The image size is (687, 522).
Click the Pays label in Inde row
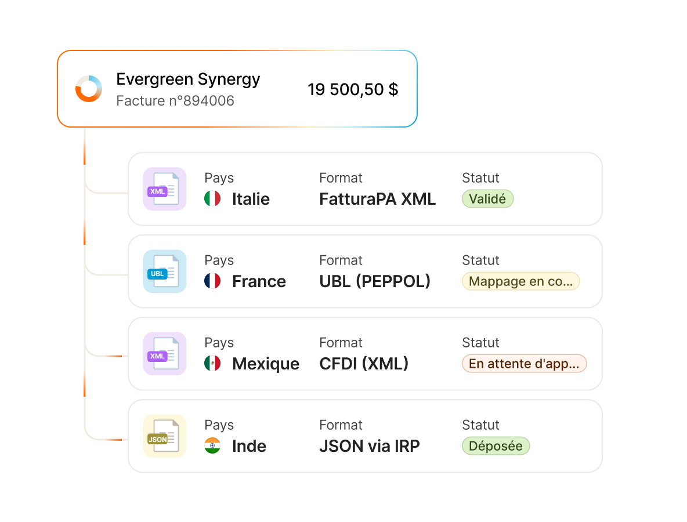(x=219, y=425)
